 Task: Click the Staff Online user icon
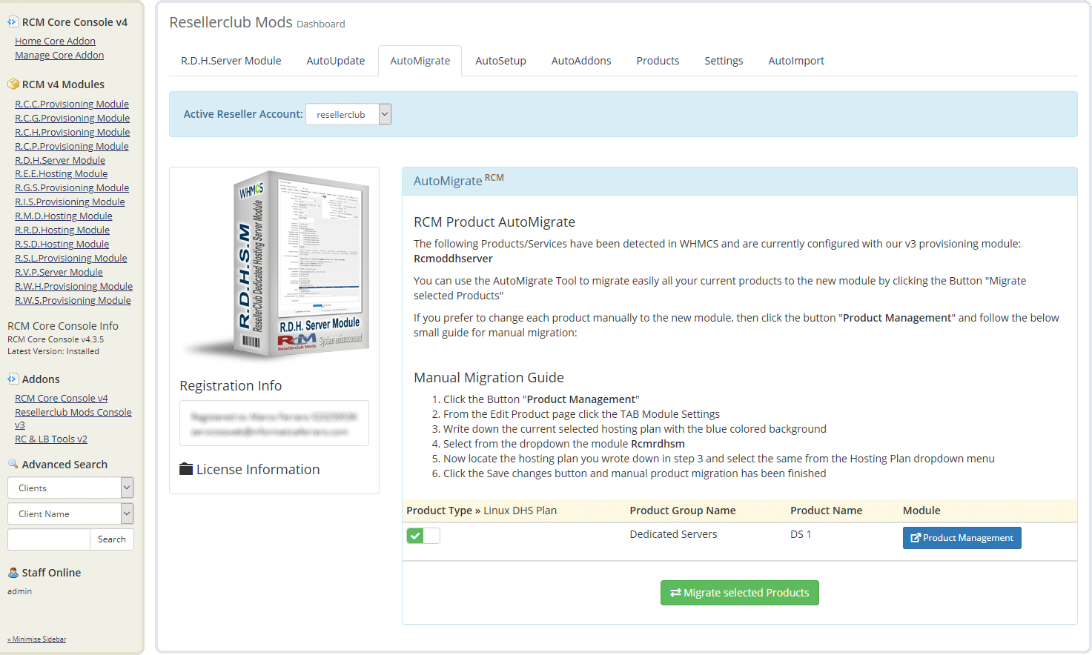click(x=13, y=572)
